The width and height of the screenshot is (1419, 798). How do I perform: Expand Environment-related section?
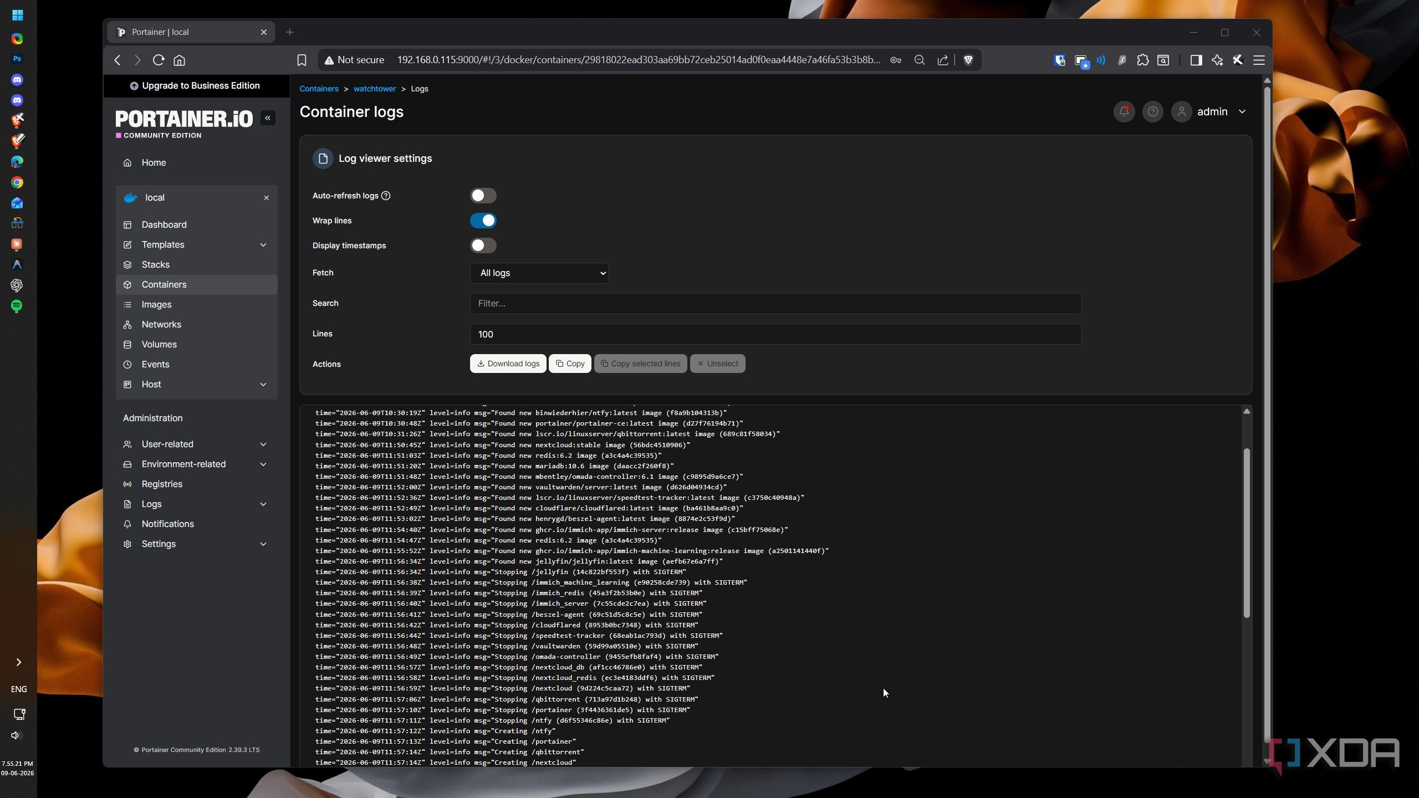click(x=196, y=464)
